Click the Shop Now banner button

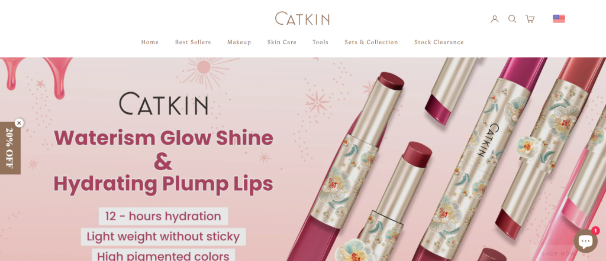pos(558,254)
